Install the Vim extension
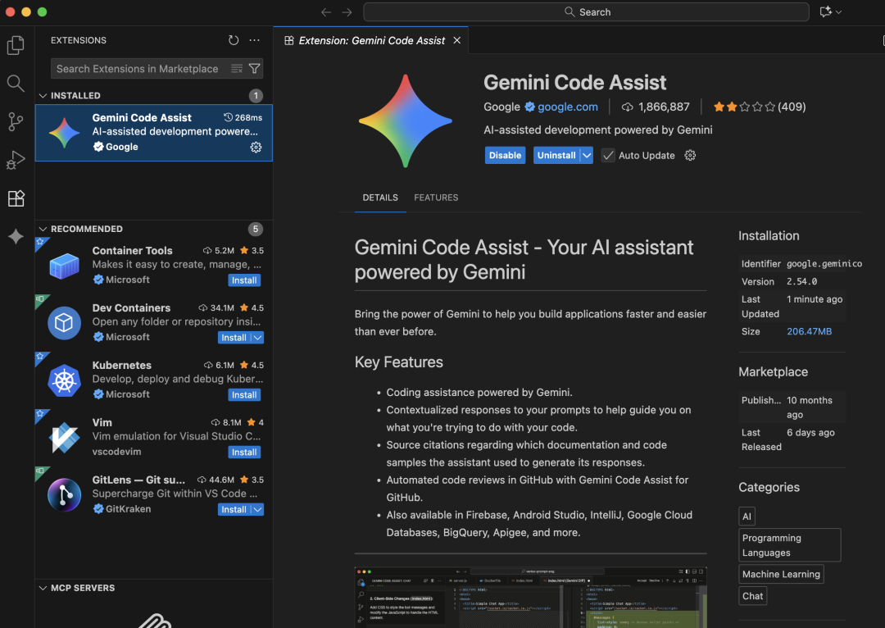 [244, 452]
